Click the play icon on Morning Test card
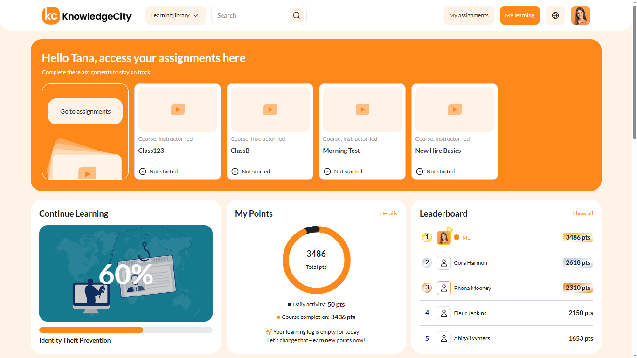The width and height of the screenshot is (637, 358). 362,109
